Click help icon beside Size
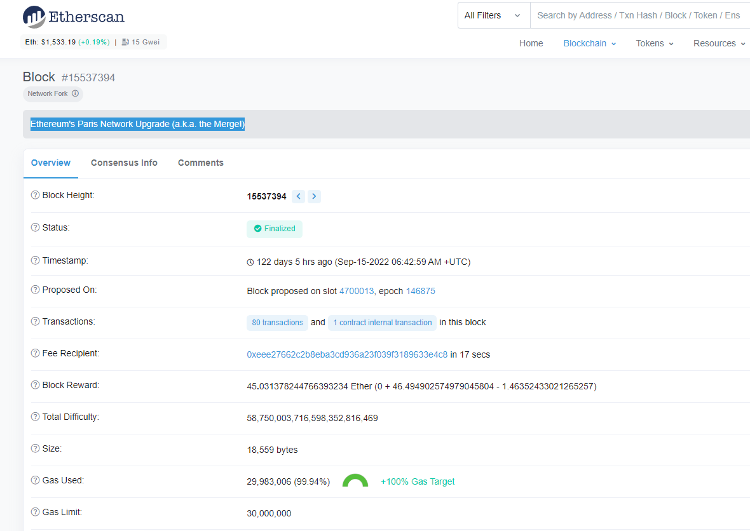The height and width of the screenshot is (531, 750). [x=35, y=448]
